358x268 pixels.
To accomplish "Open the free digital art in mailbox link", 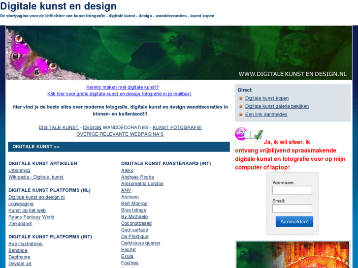I will (x=119, y=94).
